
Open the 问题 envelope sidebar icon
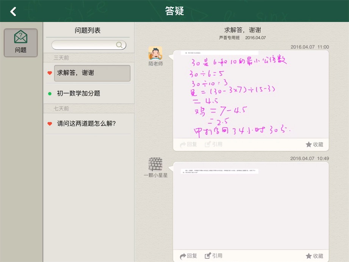pyautogui.click(x=20, y=42)
